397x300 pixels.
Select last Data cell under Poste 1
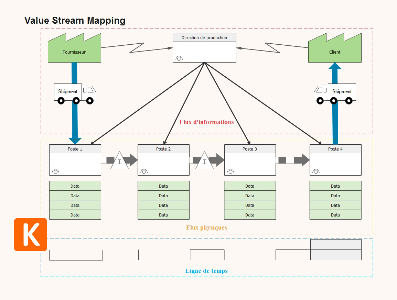coord(75,215)
